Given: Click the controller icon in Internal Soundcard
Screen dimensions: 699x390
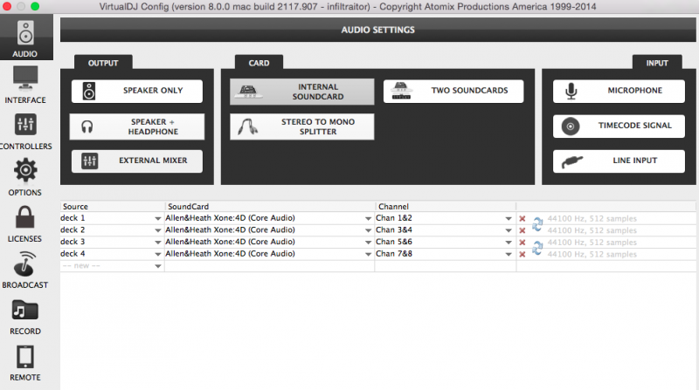Looking at the screenshot, I should [248, 92].
